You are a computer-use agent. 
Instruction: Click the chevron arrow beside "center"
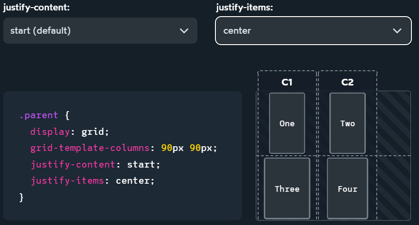(397, 31)
